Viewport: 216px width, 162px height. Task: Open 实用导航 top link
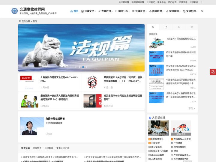tap(161, 2)
